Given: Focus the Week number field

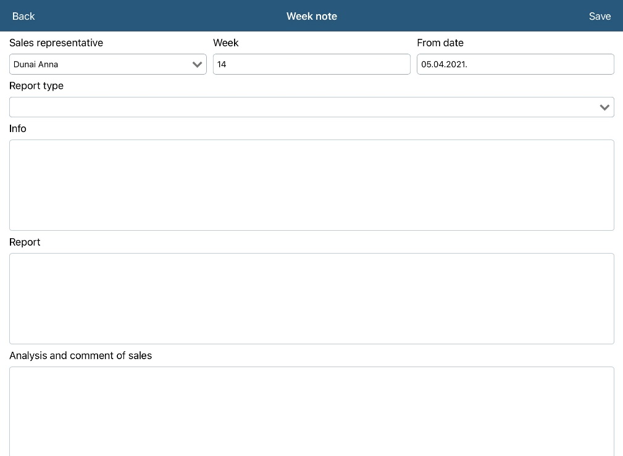Looking at the screenshot, I should coord(311,64).
